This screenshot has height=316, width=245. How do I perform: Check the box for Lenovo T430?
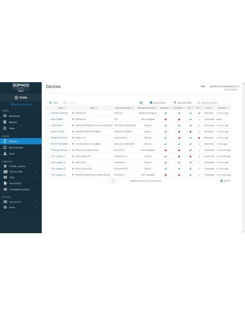tap(48, 132)
